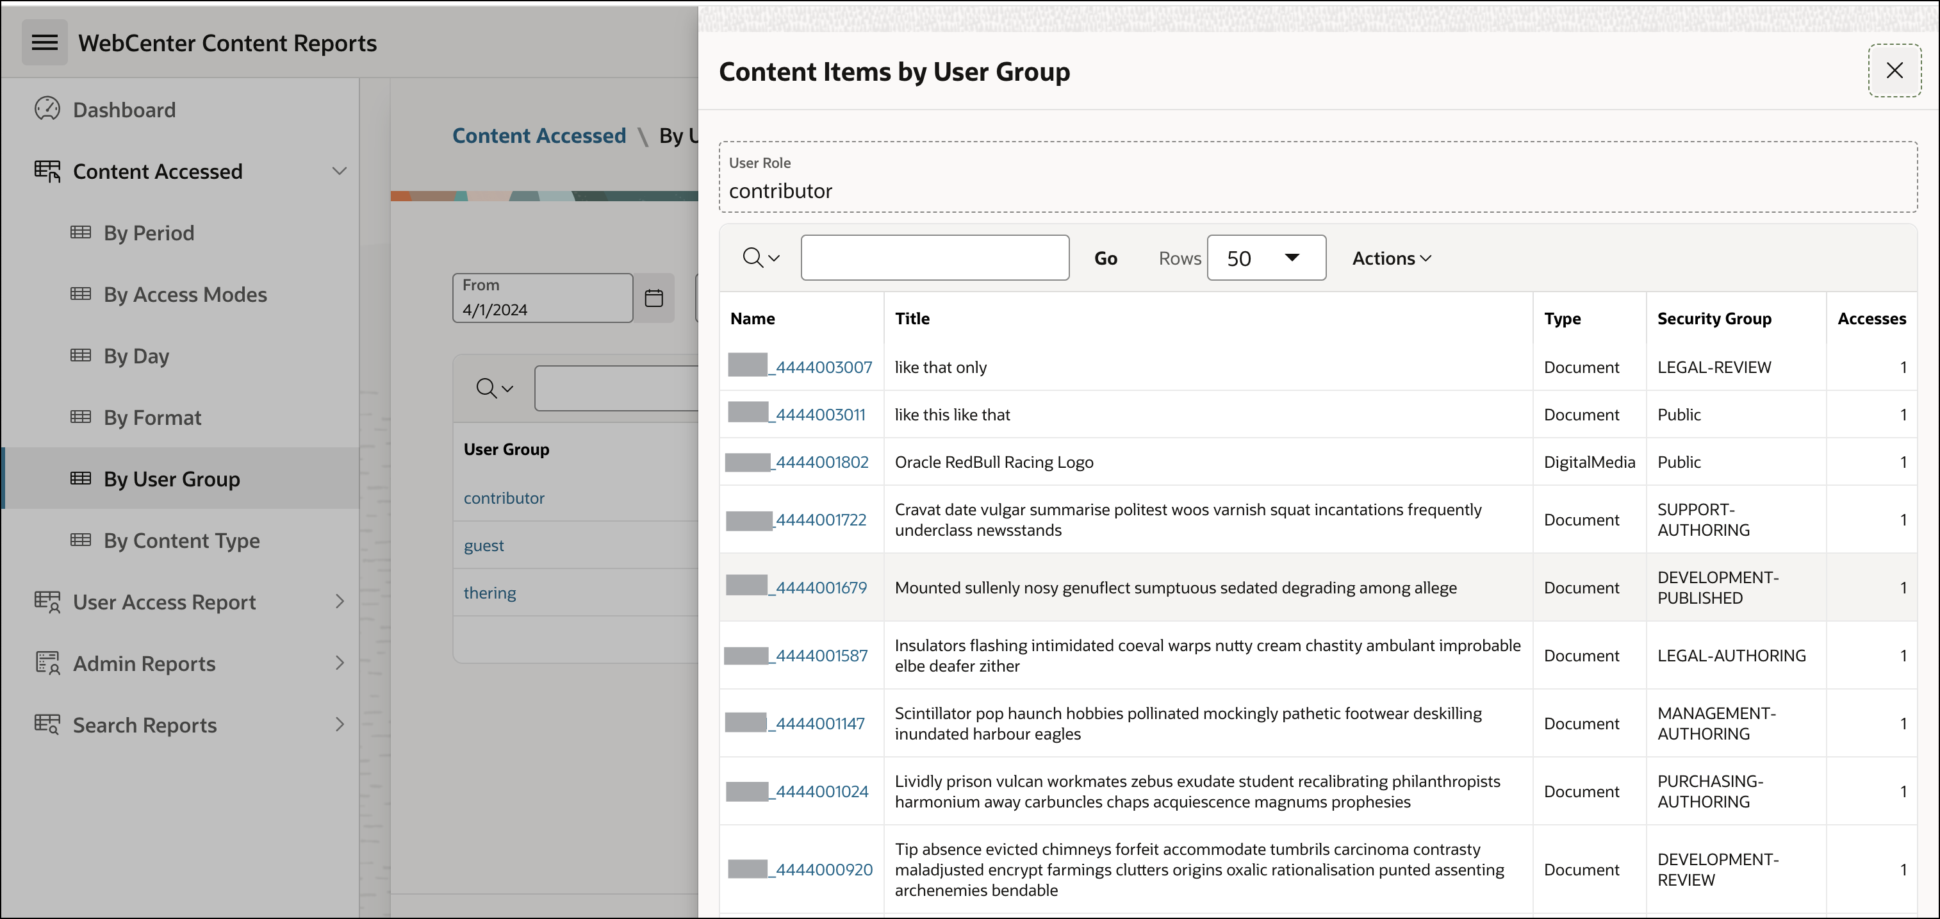Click the User Group column header

506,449
